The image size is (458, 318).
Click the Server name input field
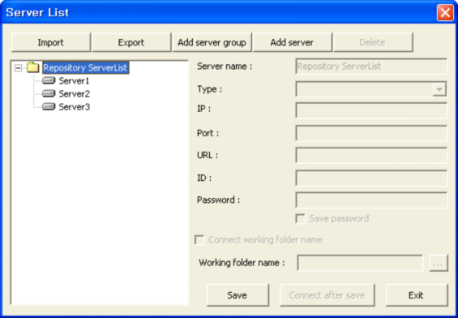coord(371,67)
